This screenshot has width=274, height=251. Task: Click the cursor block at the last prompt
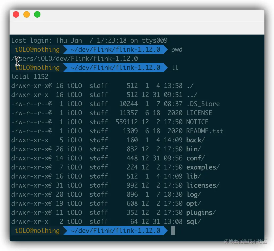[173, 230]
